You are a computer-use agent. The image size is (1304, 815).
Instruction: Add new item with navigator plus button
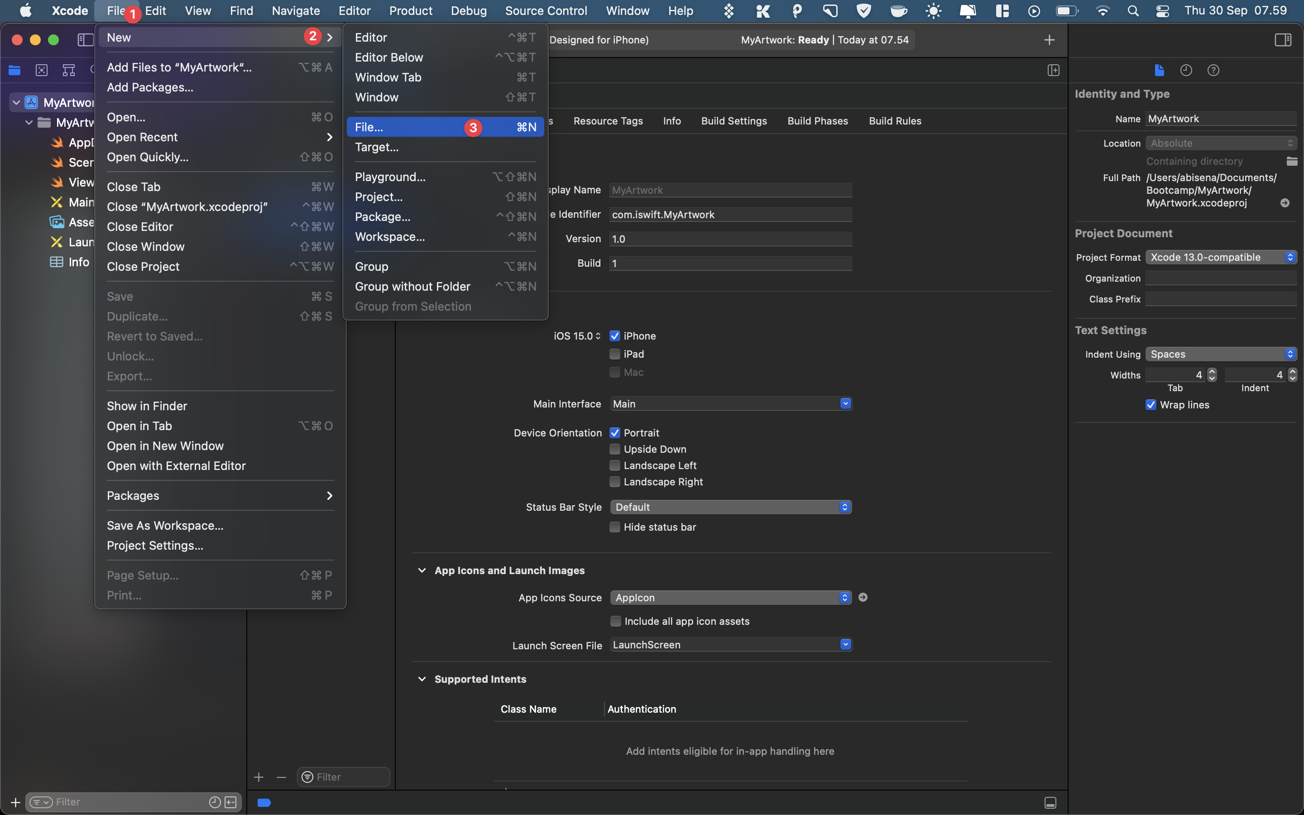pos(16,802)
